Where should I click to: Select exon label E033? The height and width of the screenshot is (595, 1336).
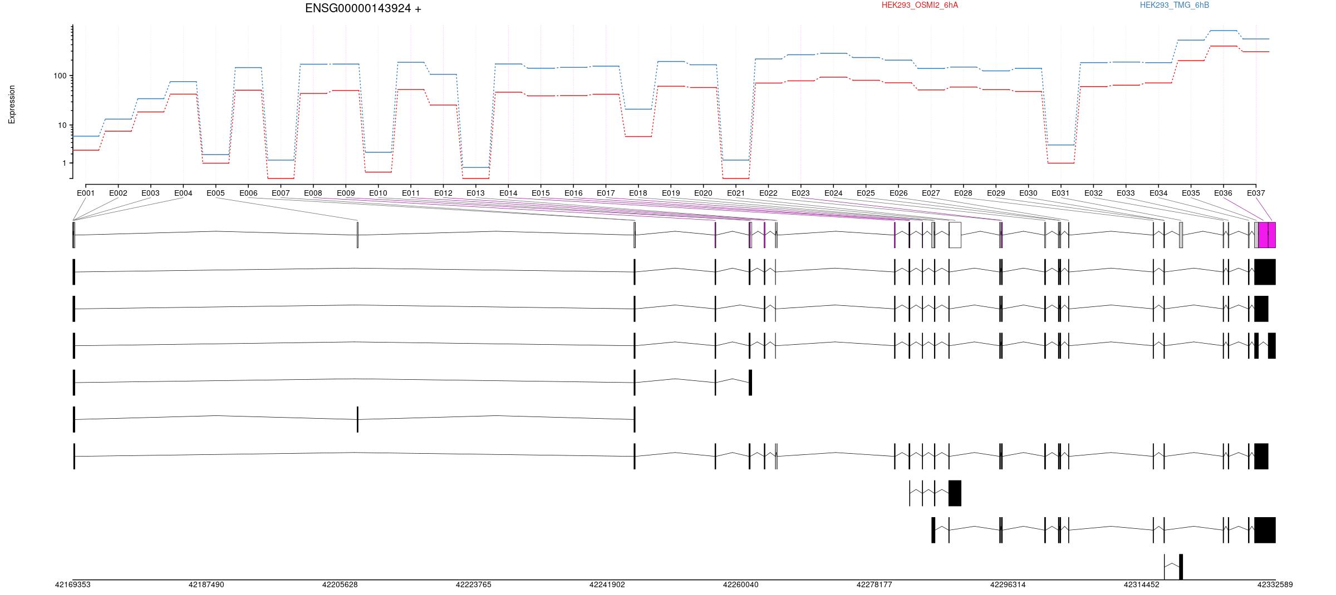click(1126, 193)
